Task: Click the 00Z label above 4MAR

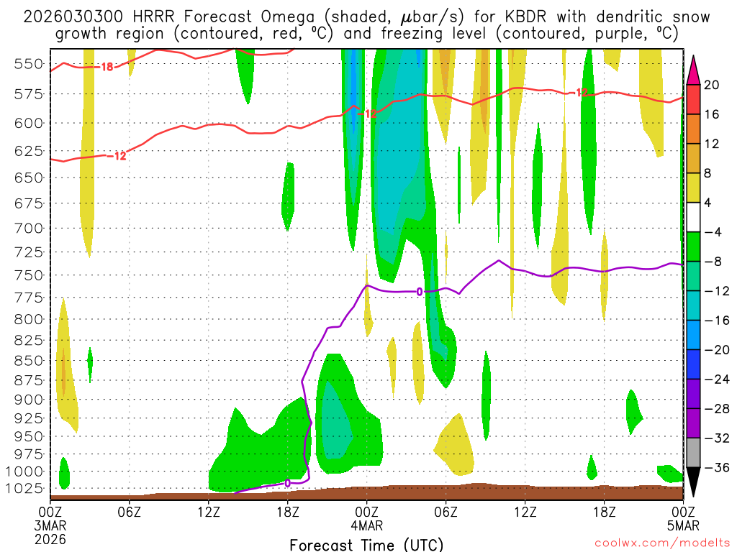Action: pos(366,512)
